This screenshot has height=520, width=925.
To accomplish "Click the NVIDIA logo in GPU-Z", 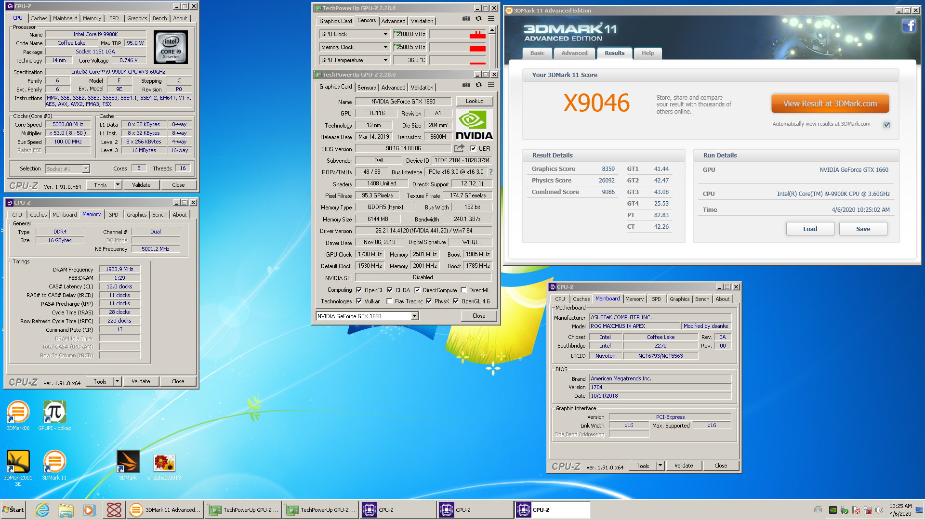I will [x=474, y=125].
